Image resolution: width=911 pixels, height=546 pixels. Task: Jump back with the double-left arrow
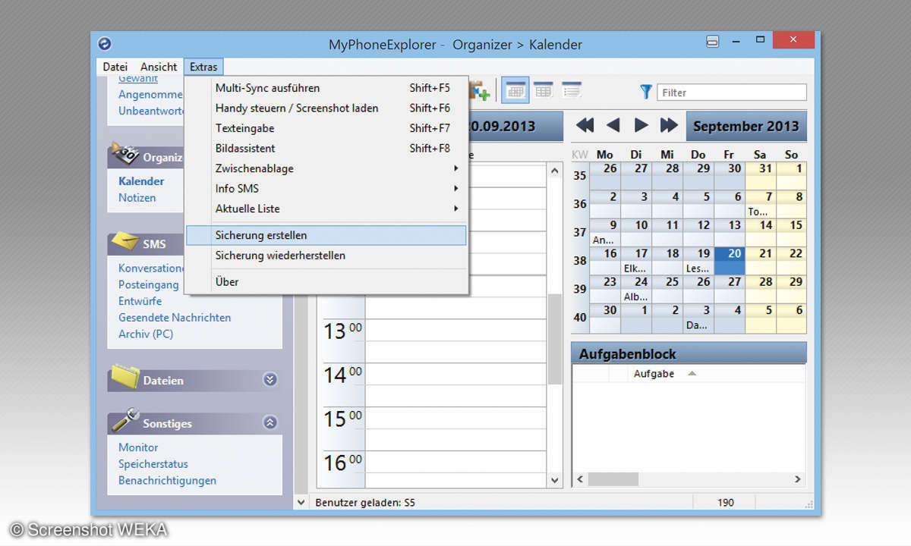tap(585, 125)
